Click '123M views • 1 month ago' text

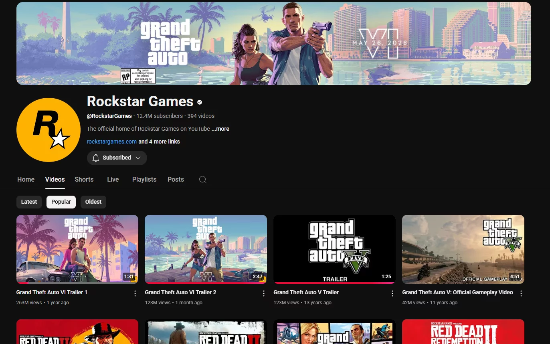(x=174, y=303)
